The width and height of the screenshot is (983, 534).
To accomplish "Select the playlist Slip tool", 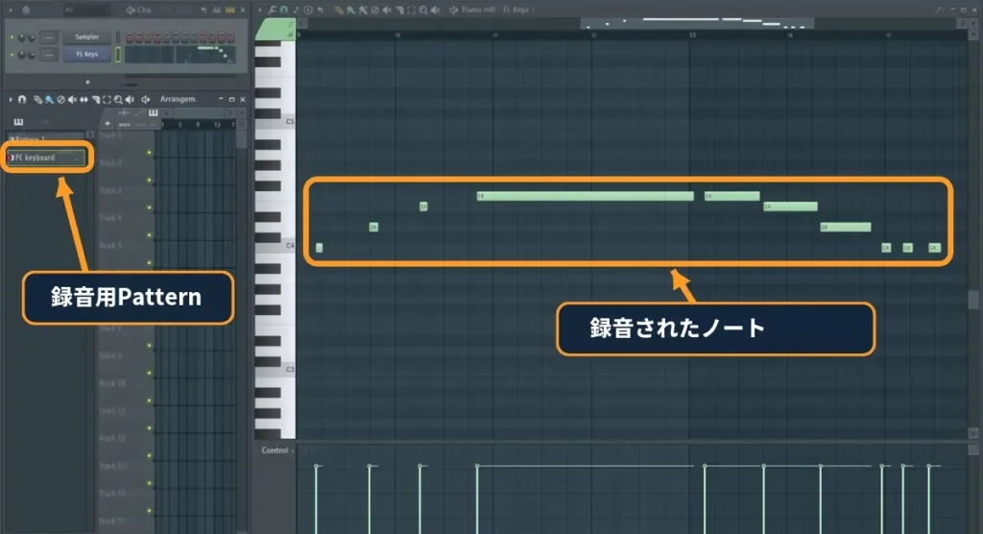I will tap(84, 99).
